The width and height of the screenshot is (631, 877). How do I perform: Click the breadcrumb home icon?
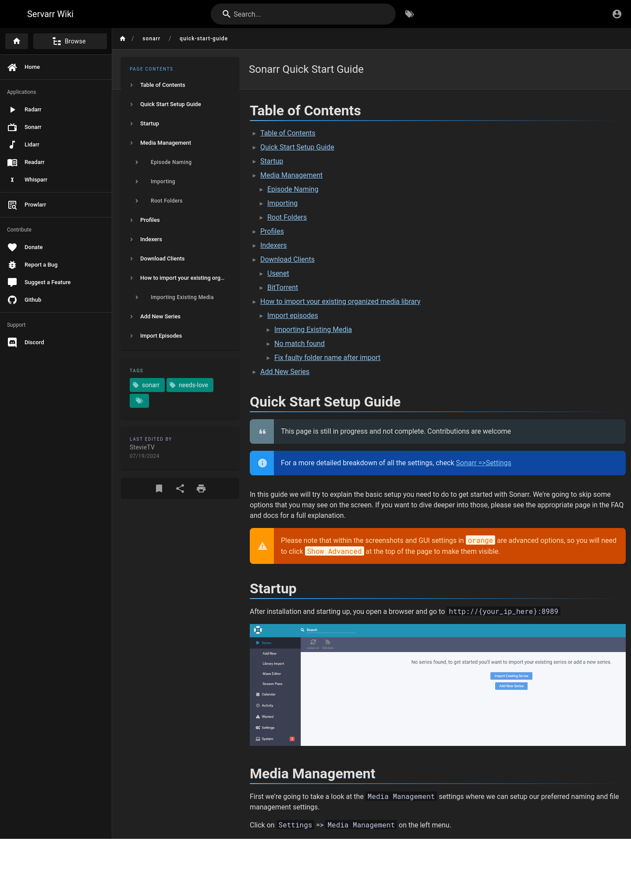point(123,39)
